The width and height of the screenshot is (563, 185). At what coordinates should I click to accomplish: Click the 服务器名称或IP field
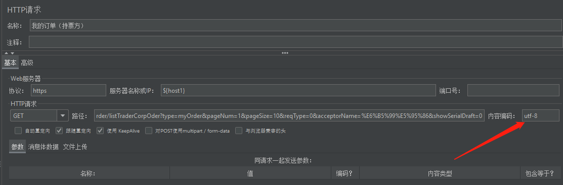tap(298, 91)
